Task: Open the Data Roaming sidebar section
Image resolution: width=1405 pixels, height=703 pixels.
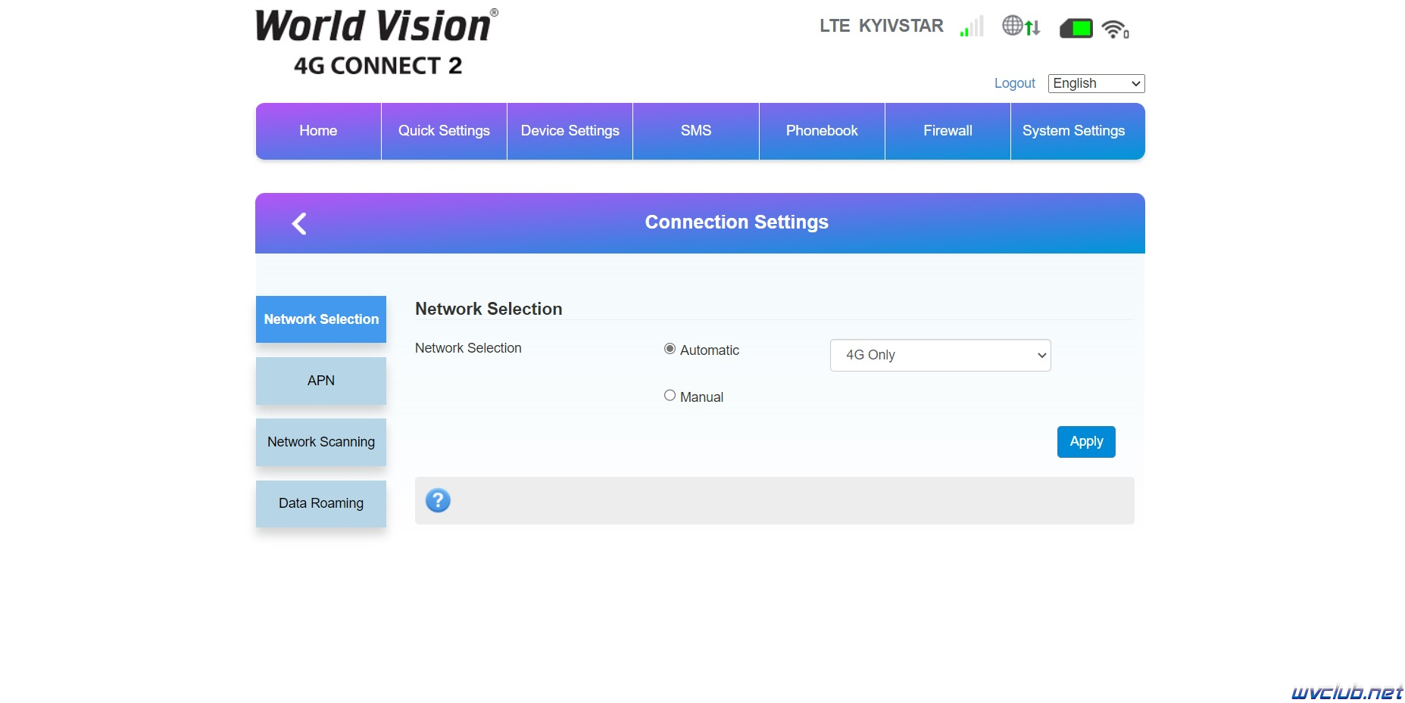Action: pyautogui.click(x=321, y=503)
